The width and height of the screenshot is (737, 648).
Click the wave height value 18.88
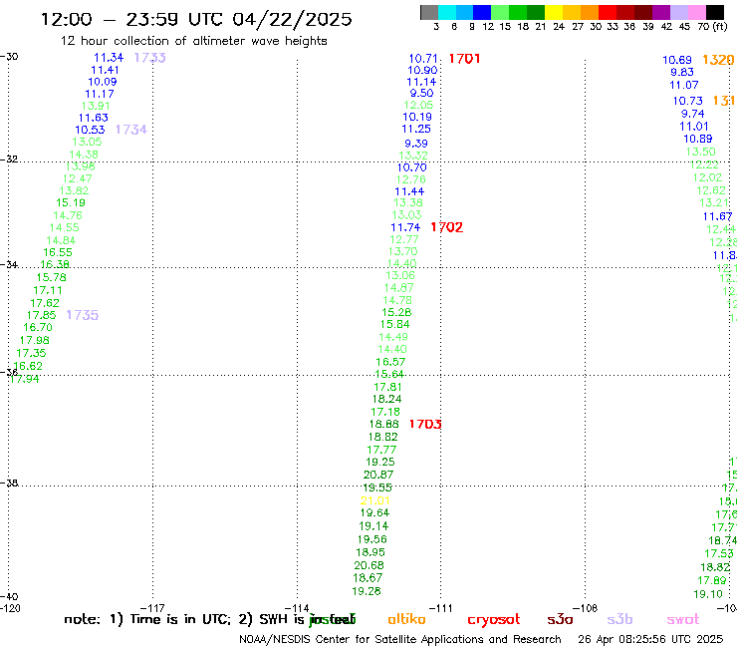click(384, 424)
